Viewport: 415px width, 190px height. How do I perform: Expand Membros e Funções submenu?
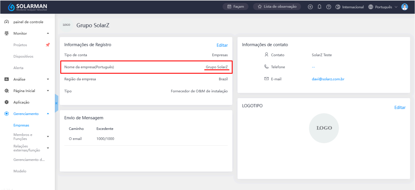(x=48, y=137)
